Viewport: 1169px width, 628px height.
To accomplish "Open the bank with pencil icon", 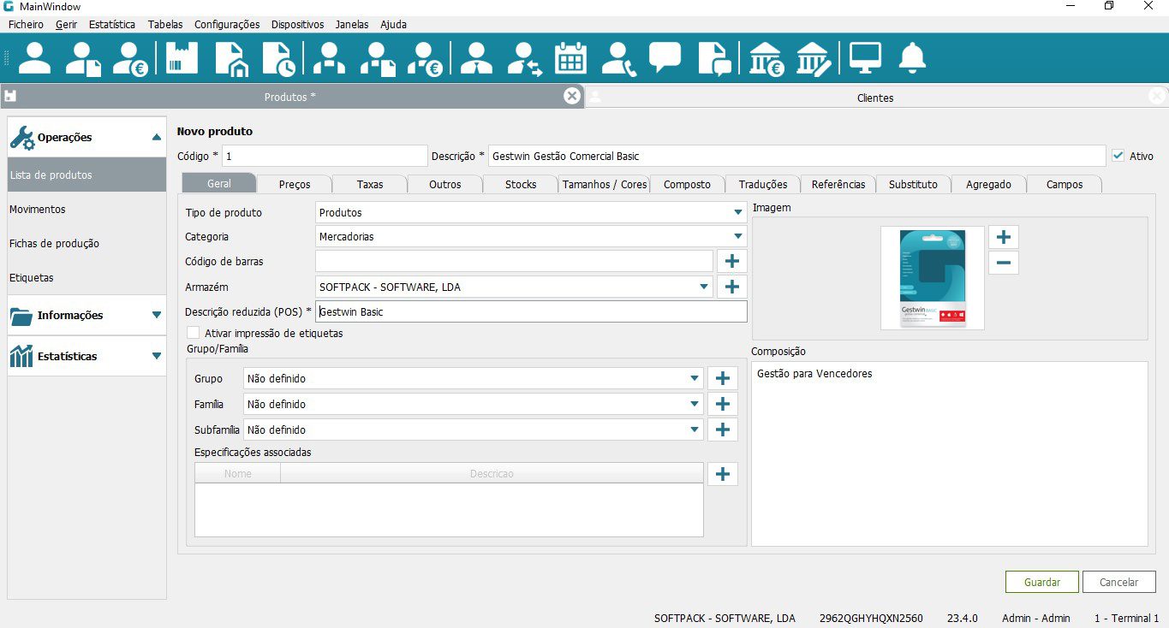I will coord(814,58).
